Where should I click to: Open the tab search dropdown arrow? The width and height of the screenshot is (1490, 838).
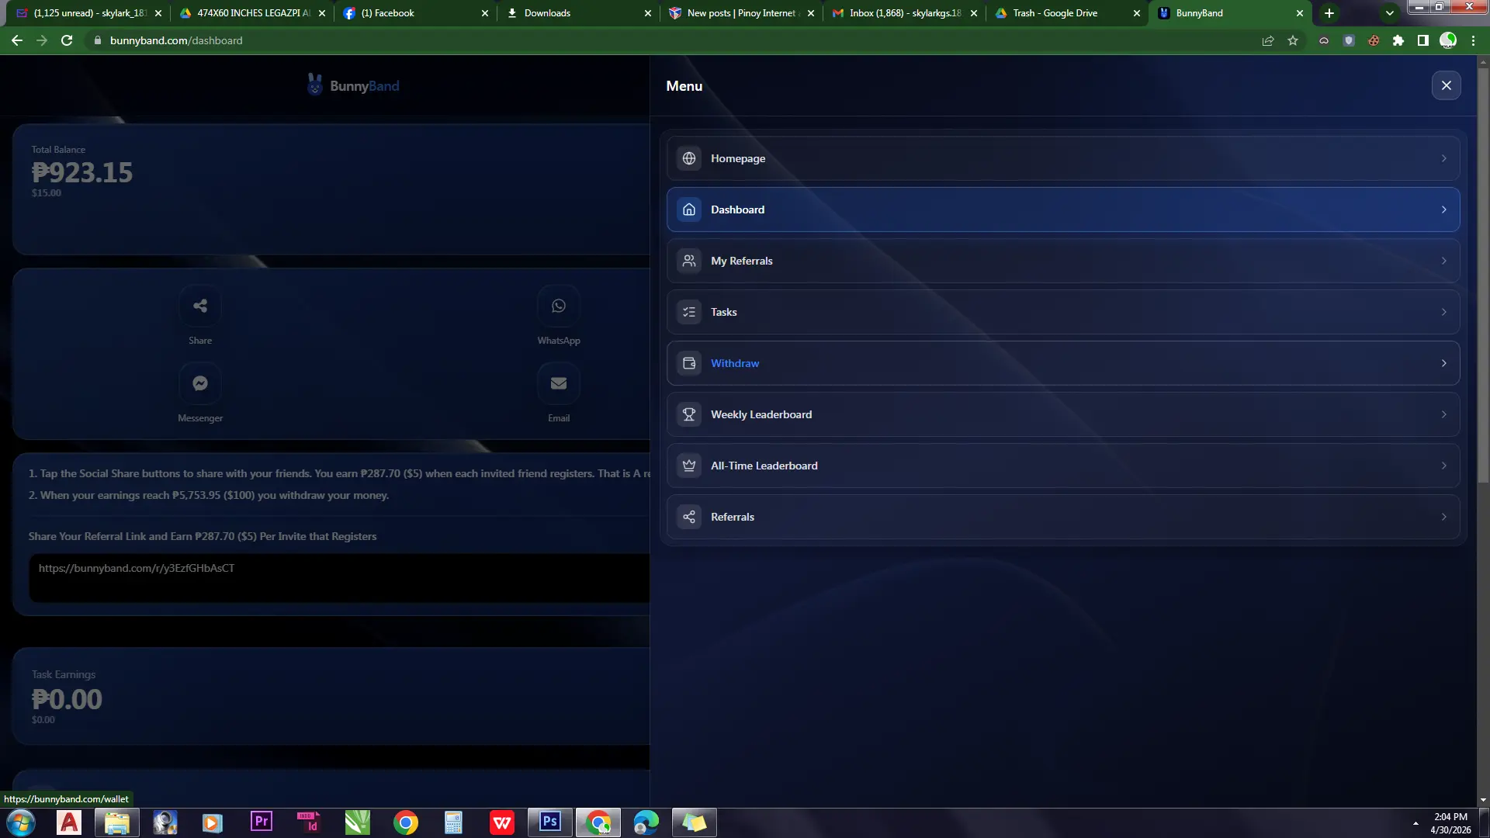[x=1390, y=13]
